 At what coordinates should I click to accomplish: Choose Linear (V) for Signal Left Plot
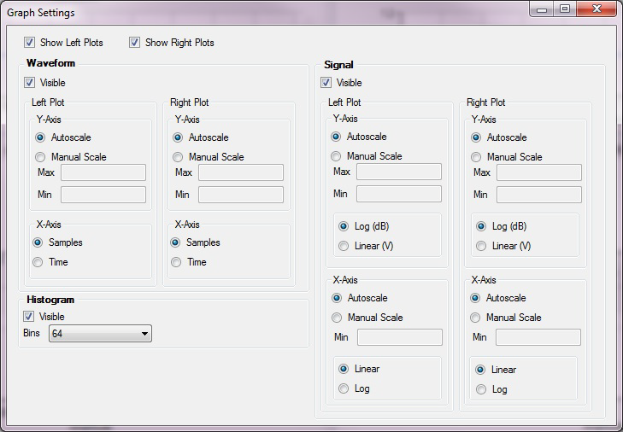pos(344,246)
